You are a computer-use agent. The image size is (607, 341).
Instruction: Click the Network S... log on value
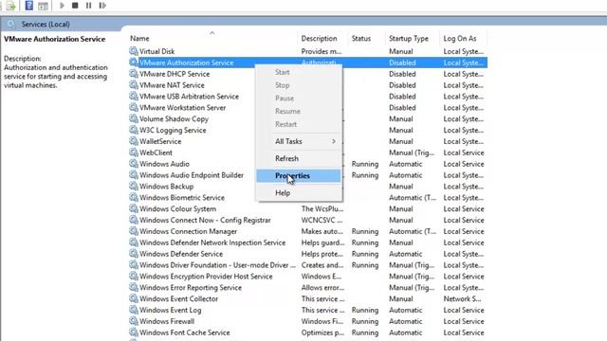462,298
